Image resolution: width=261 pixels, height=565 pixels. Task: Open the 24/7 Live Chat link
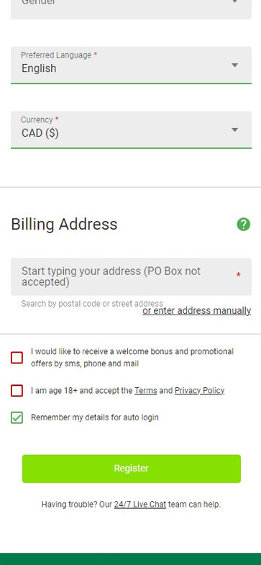[x=140, y=505]
